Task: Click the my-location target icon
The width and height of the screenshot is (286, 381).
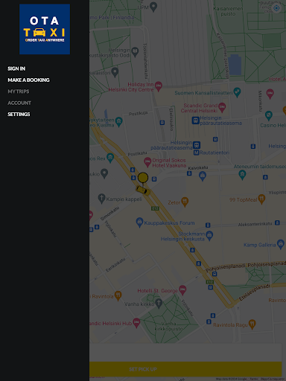Action: [276, 8]
